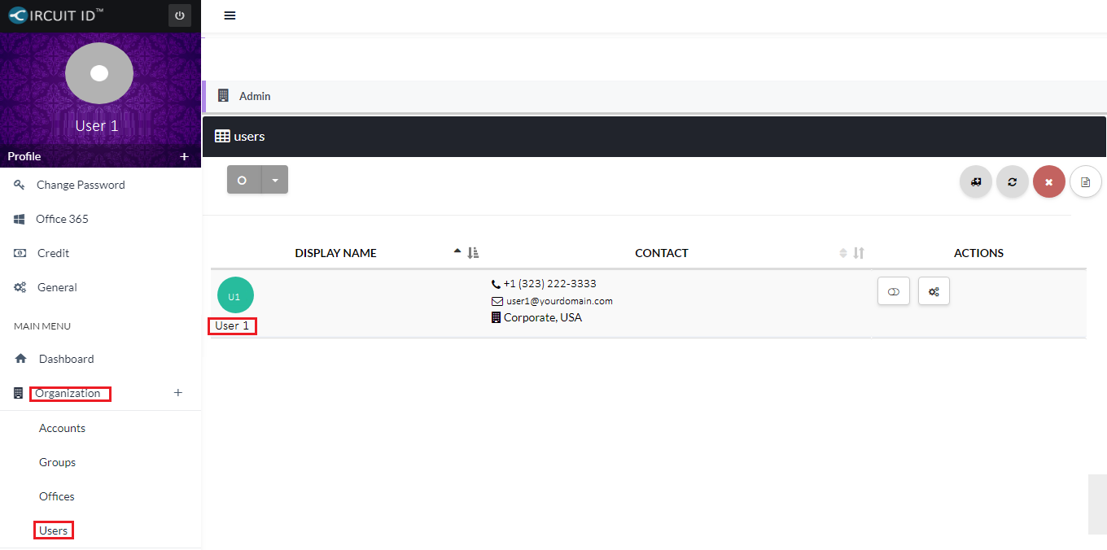Click the document icon round button
This screenshot has width=1107, height=550.
[1085, 181]
